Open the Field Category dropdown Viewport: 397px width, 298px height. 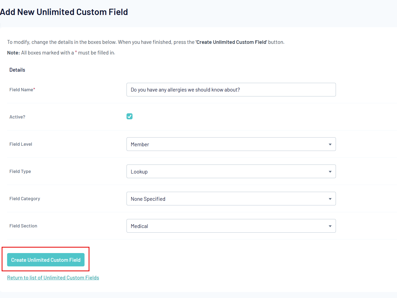(x=231, y=199)
